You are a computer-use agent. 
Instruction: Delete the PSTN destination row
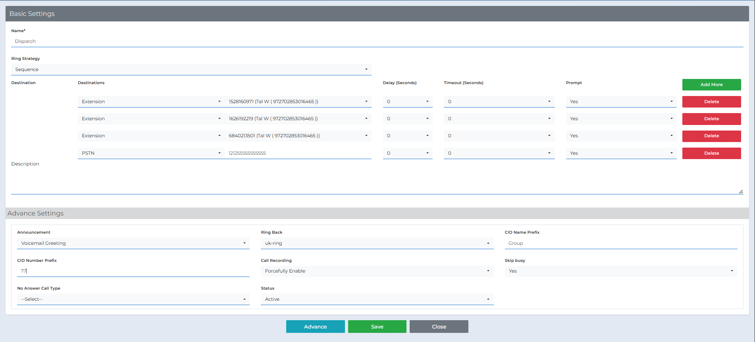tap(711, 153)
